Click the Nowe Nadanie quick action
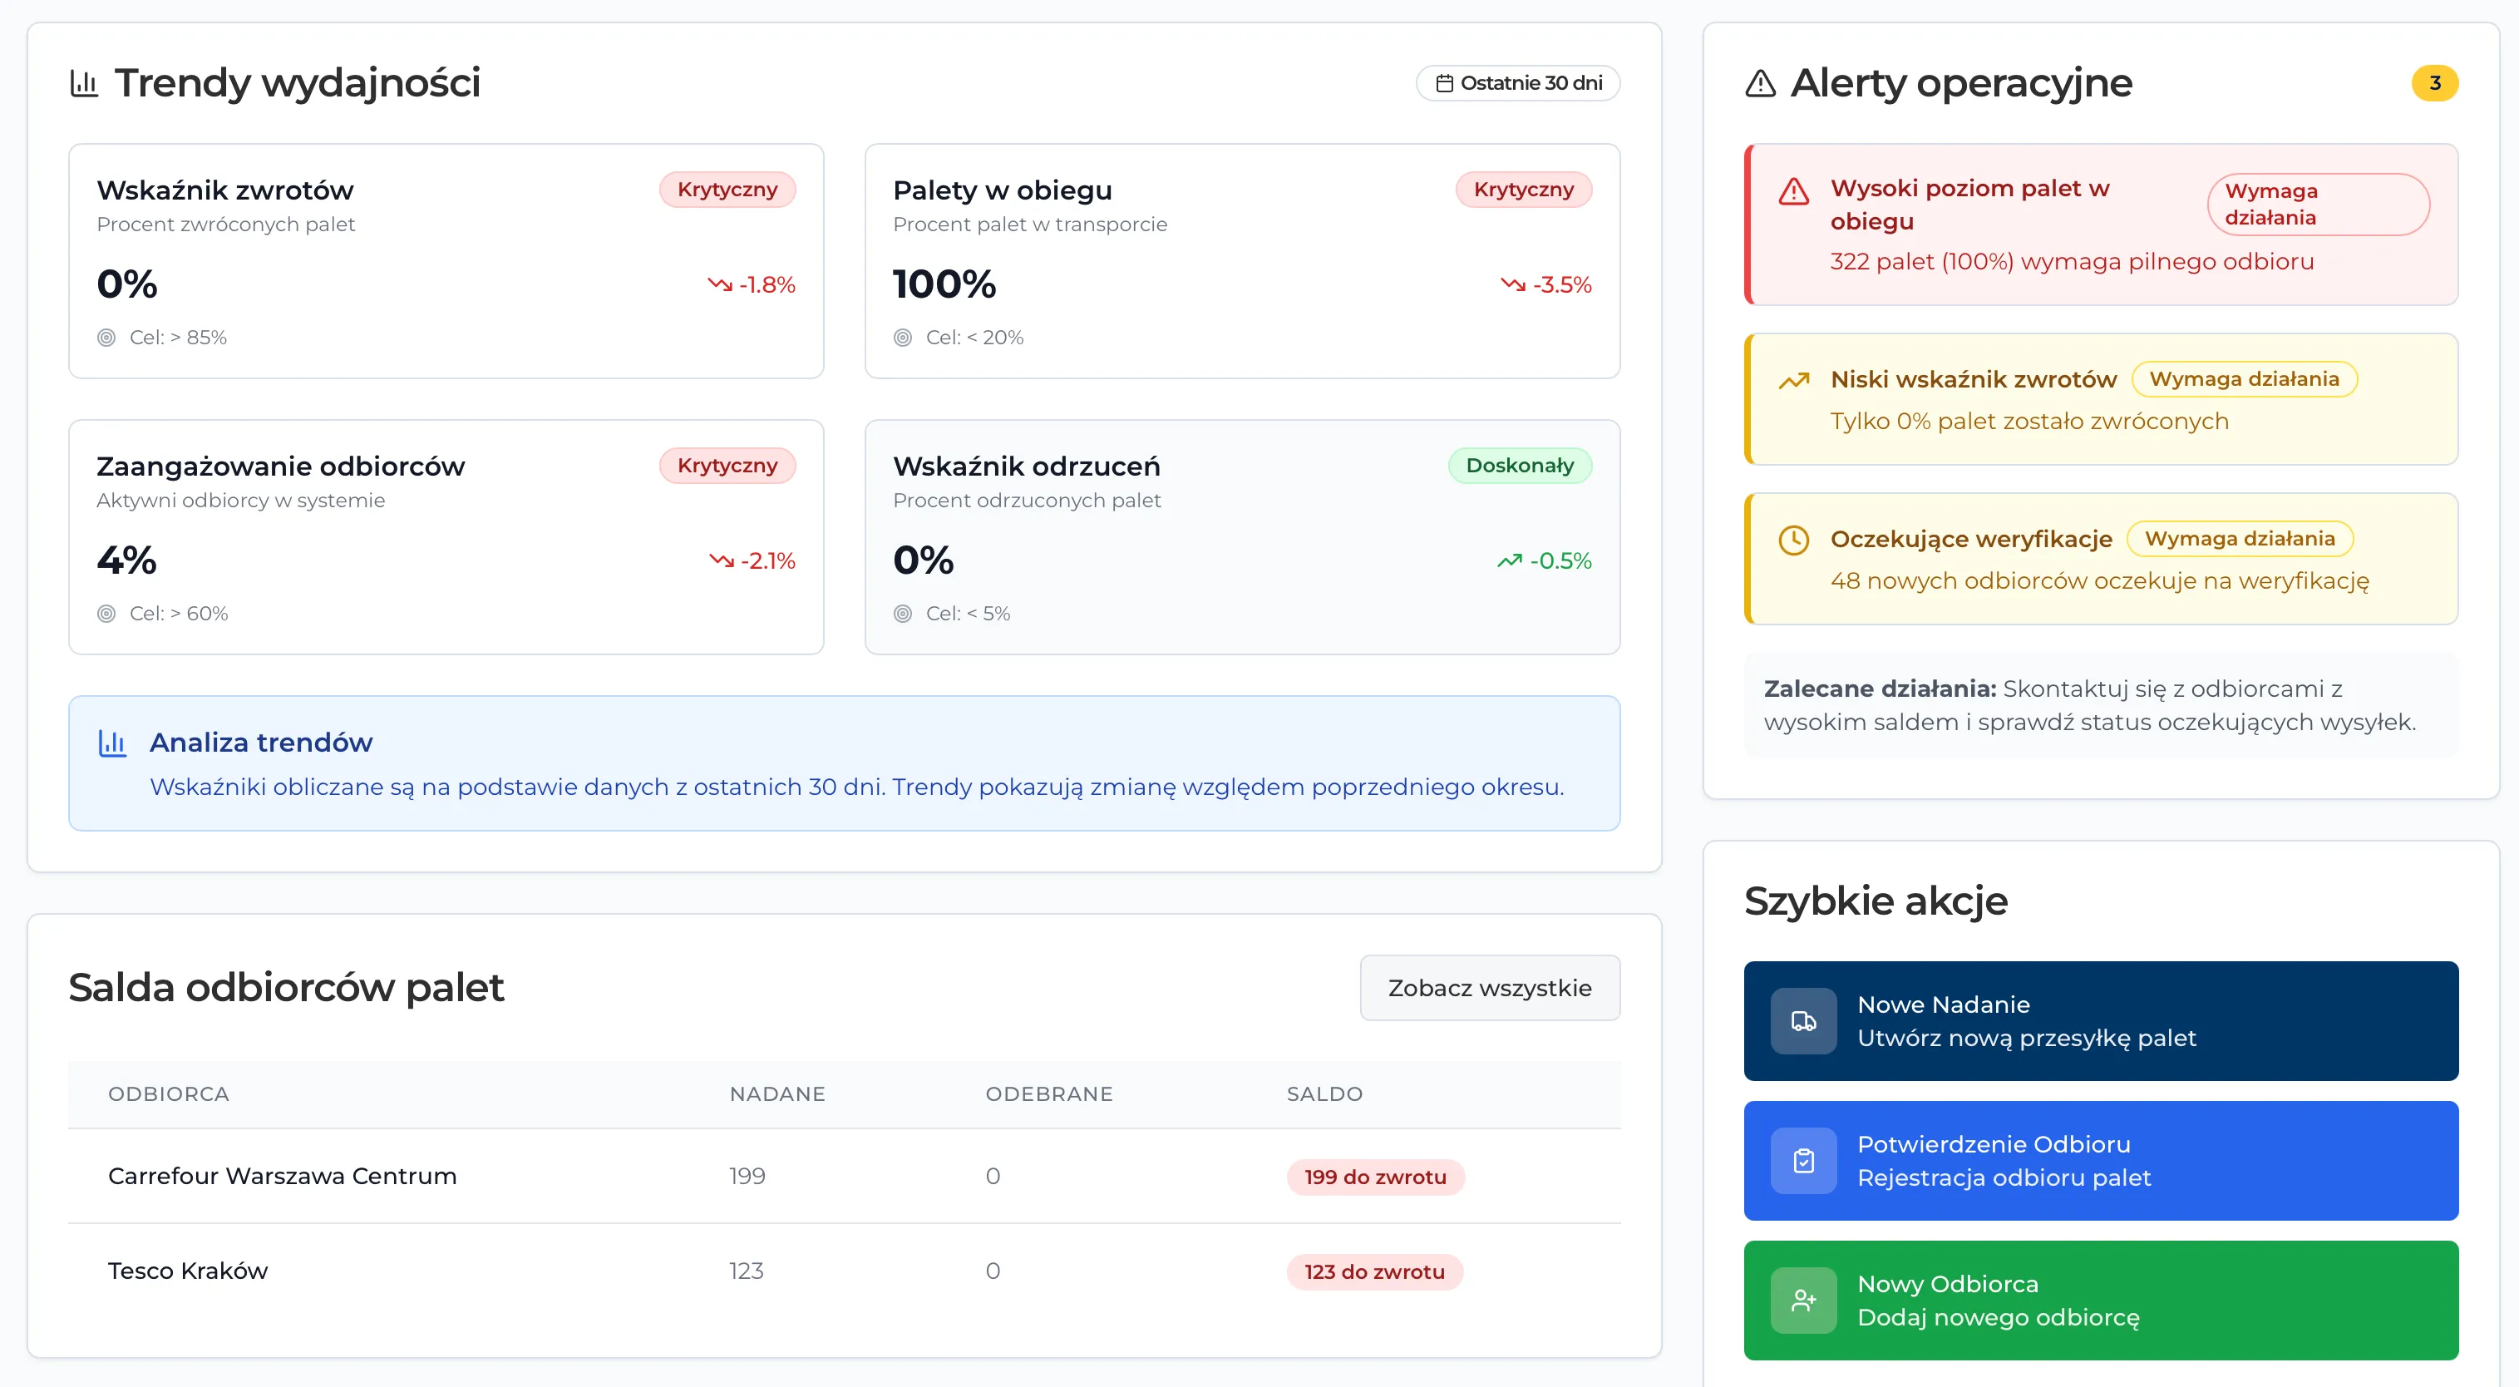 pyautogui.click(x=2101, y=1021)
